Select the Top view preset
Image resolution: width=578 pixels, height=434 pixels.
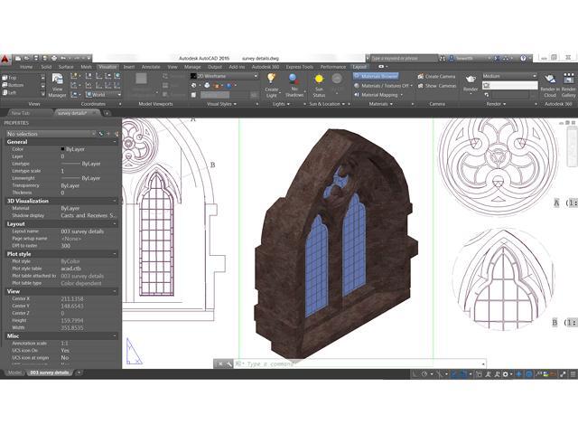point(13,77)
